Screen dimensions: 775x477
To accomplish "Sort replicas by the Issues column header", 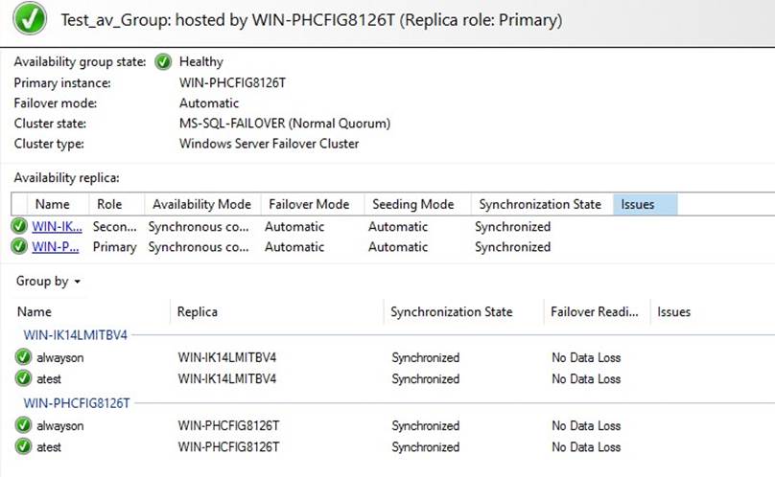I will [645, 204].
